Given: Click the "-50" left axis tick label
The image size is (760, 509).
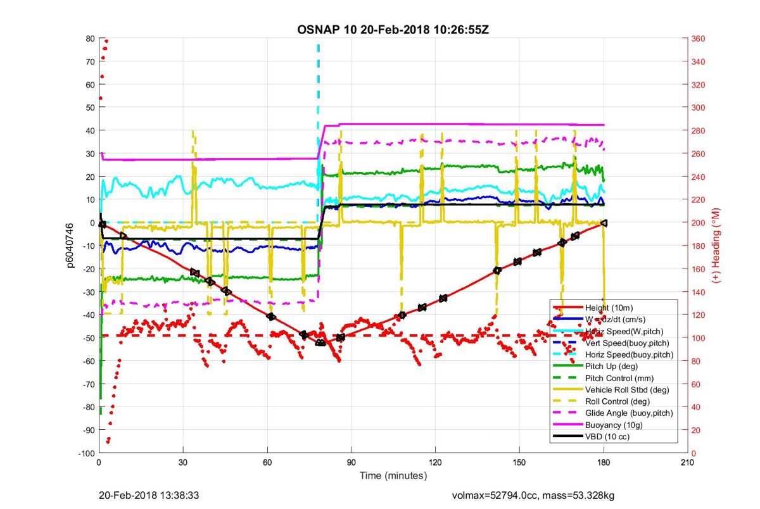Looking at the screenshot, I should click(89, 338).
